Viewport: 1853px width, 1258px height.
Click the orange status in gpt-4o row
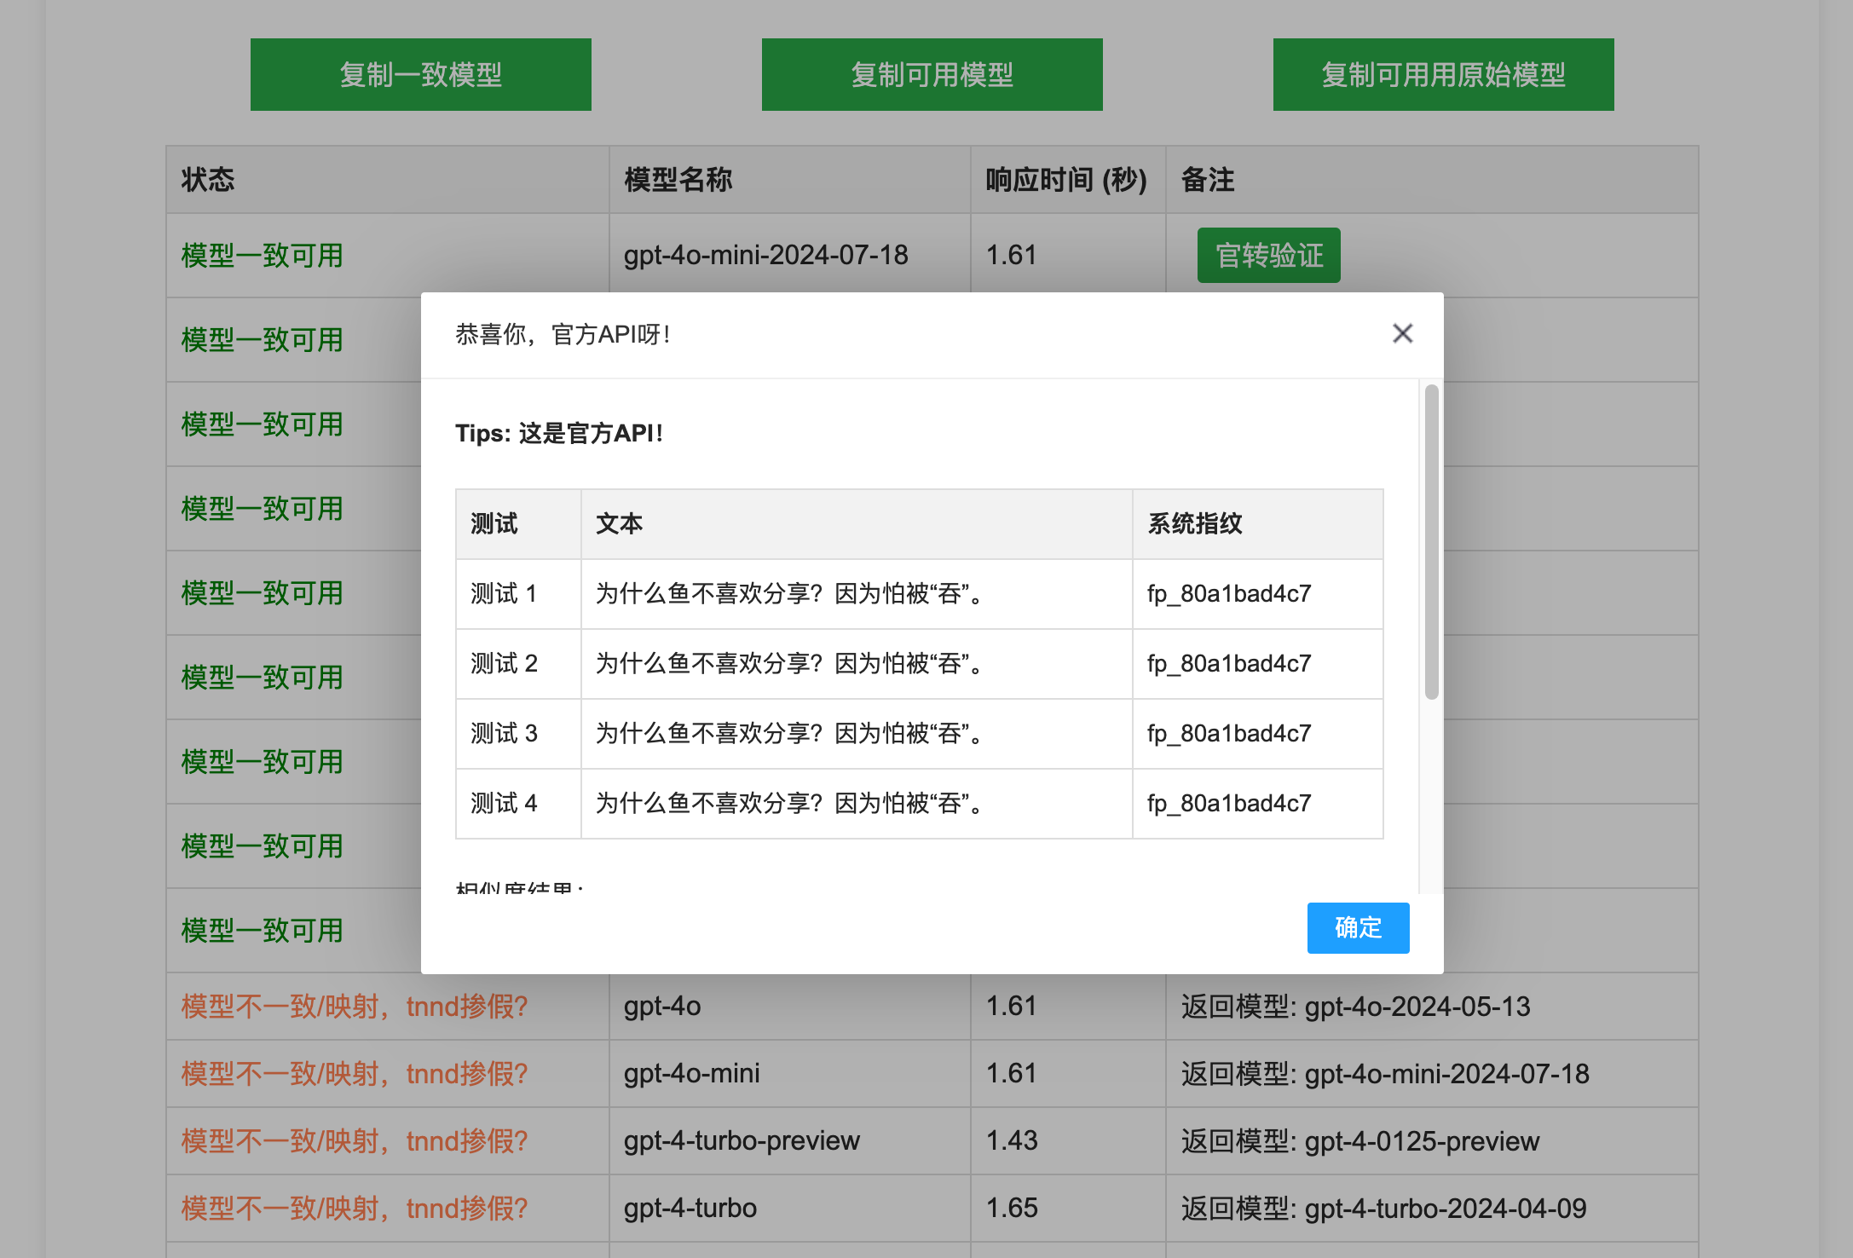click(355, 1007)
